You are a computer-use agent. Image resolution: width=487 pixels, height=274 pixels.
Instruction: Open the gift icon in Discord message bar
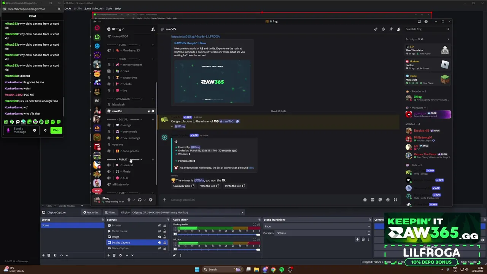click(x=365, y=200)
